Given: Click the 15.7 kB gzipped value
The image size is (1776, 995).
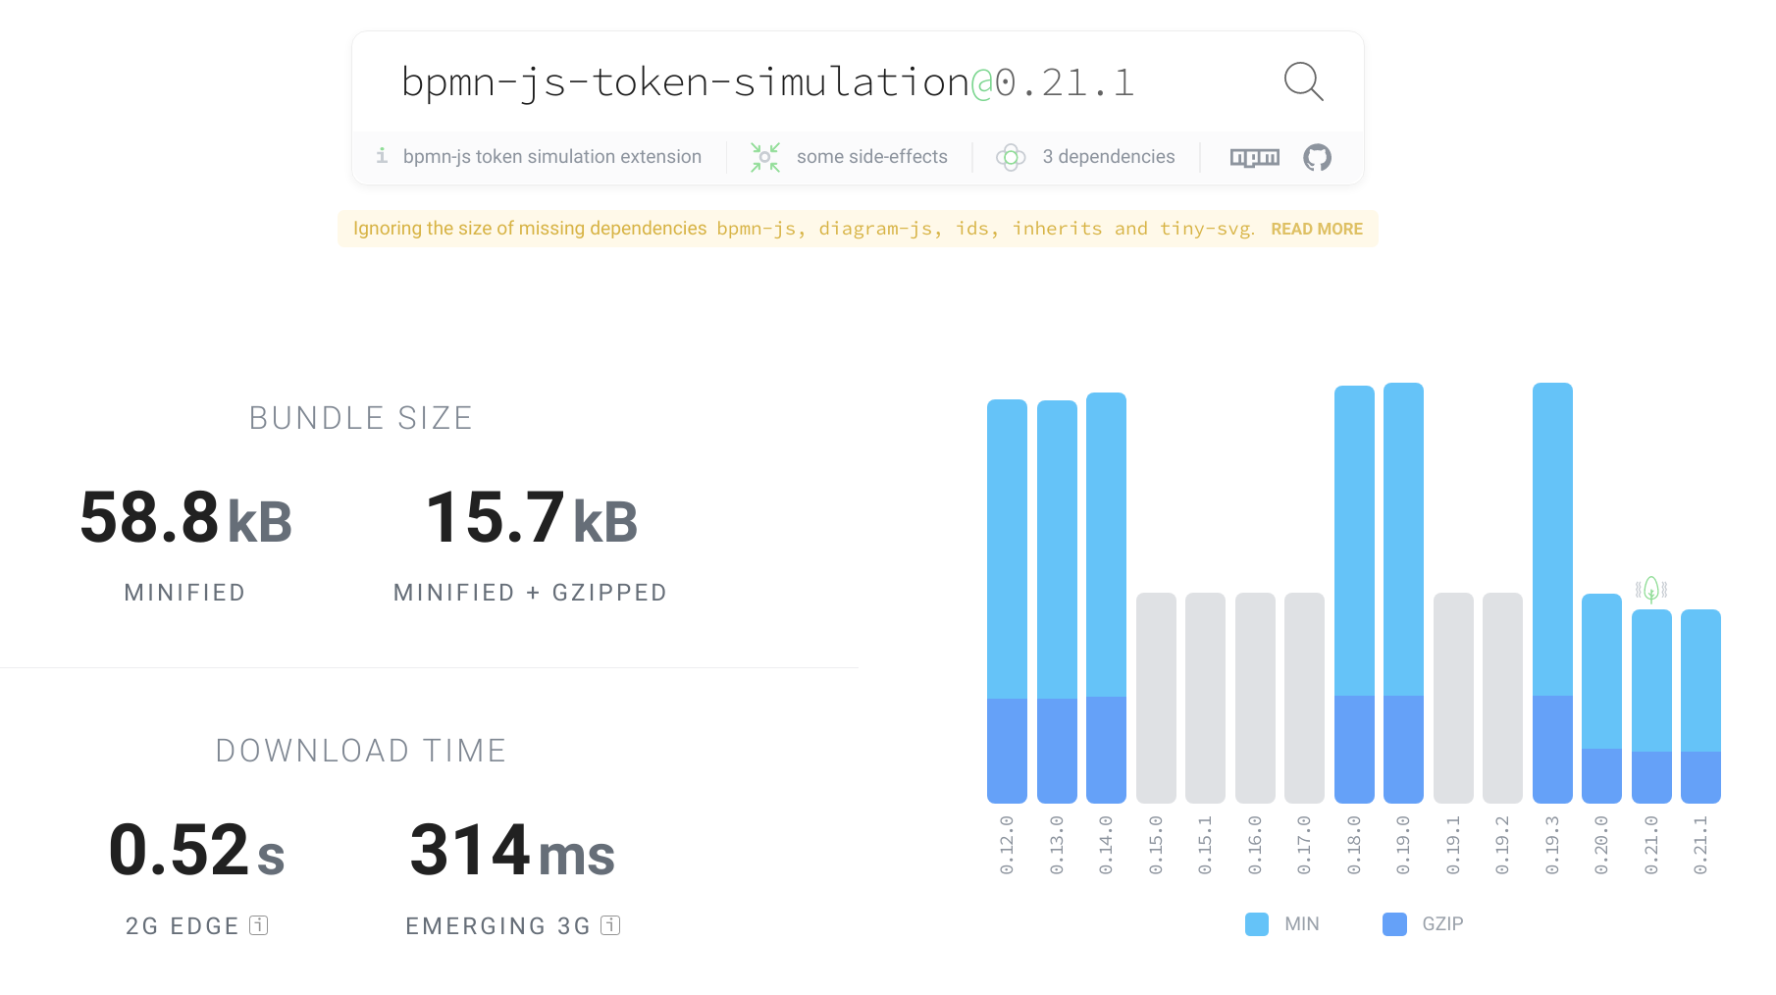Looking at the screenshot, I should click(x=532, y=517).
